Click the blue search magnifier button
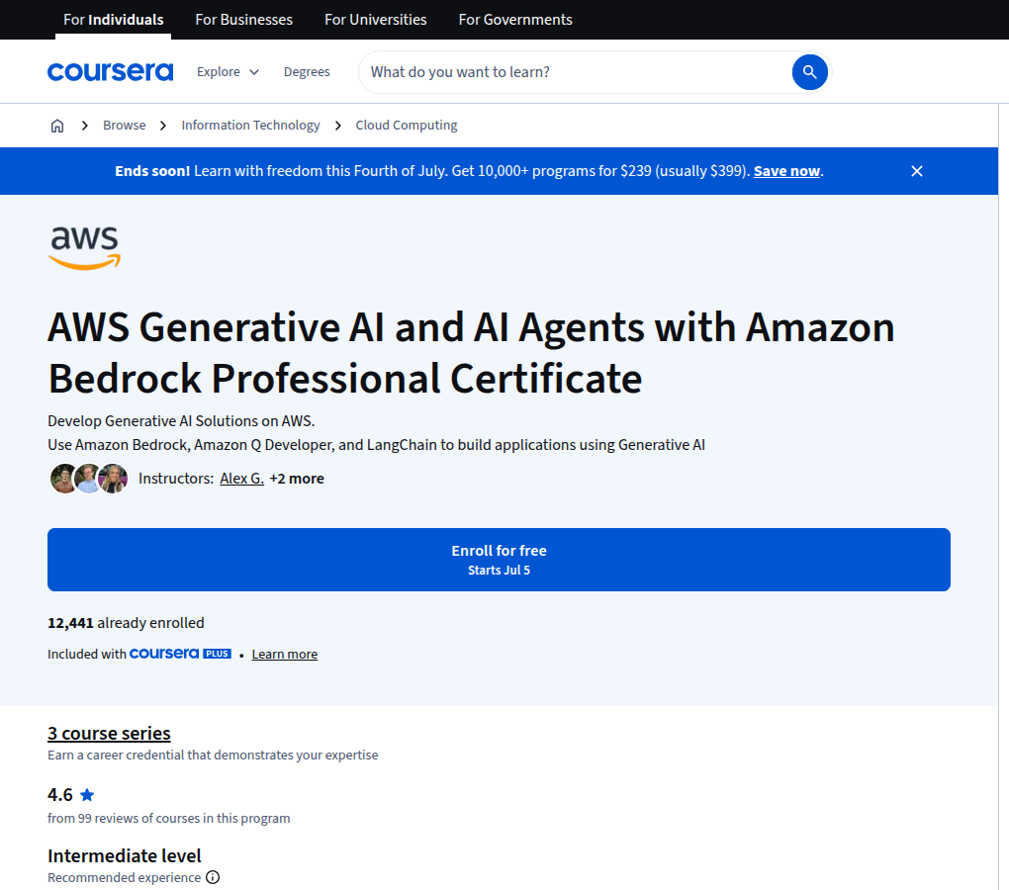The image size is (1009, 890). point(809,72)
